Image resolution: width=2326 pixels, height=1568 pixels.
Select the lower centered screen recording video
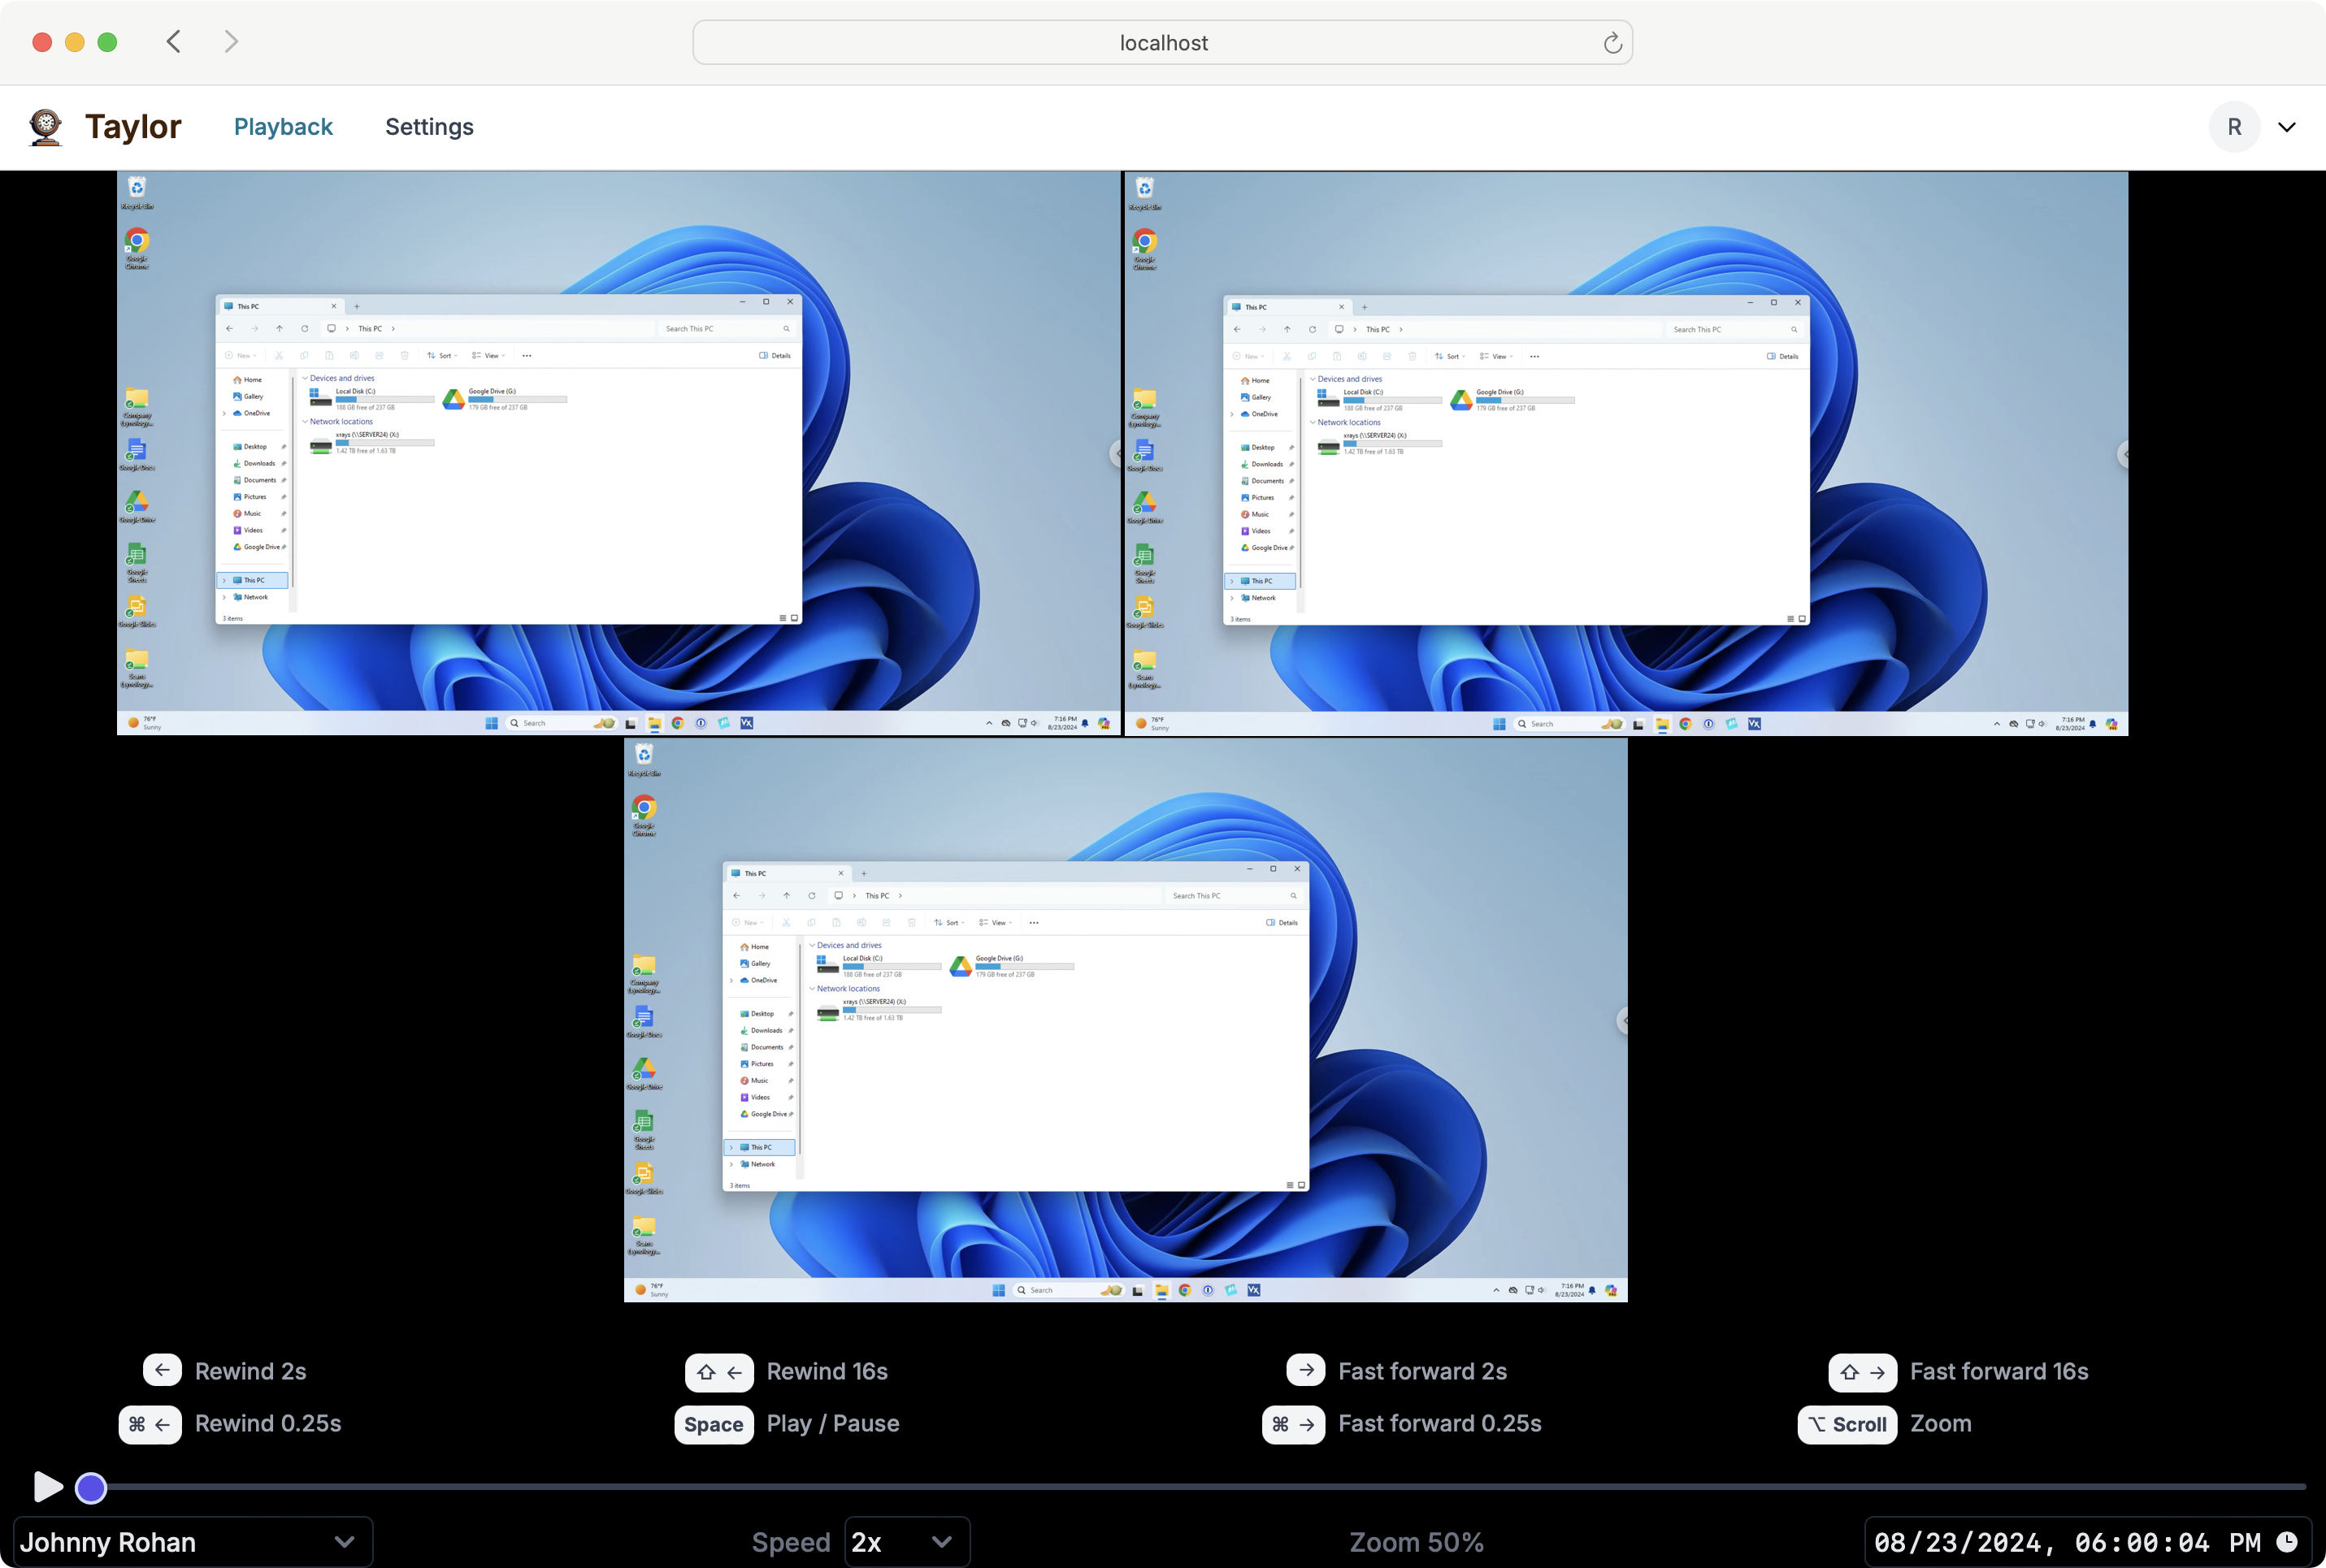coord(1126,1019)
